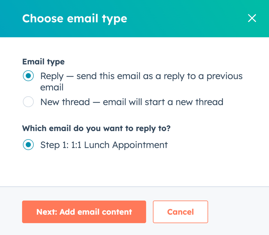Click the Email type section label
This screenshot has width=269, height=235.
[x=43, y=62]
